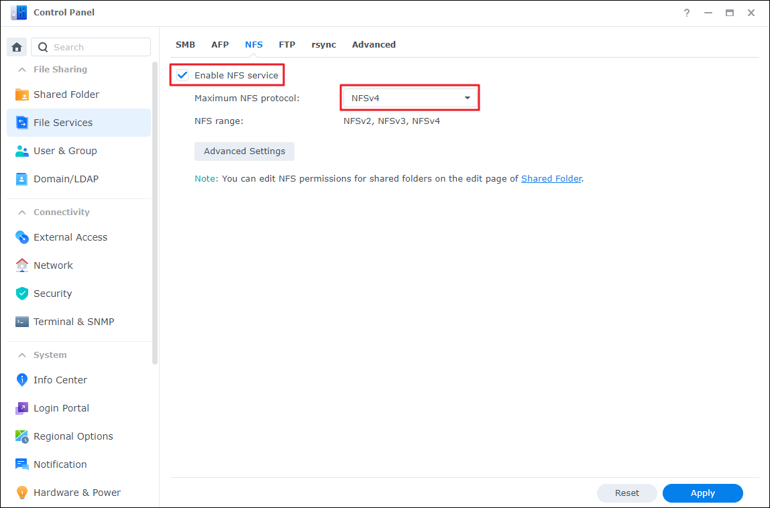Image resolution: width=770 pixels, height=508 pixels.
Task: Collapse the System section
Action: (21, 355)
